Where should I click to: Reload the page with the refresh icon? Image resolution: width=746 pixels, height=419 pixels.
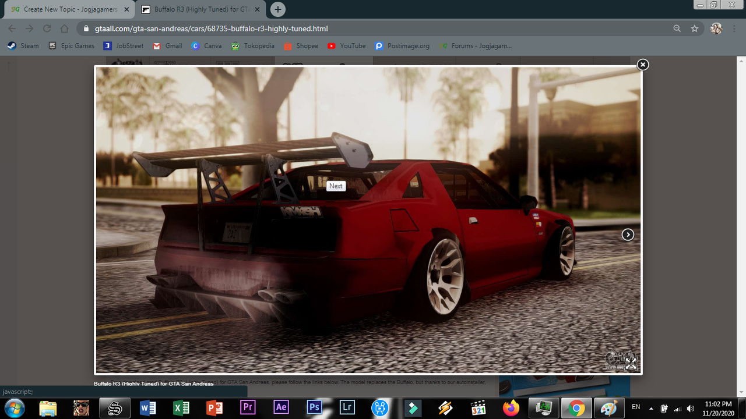point(47,29)
